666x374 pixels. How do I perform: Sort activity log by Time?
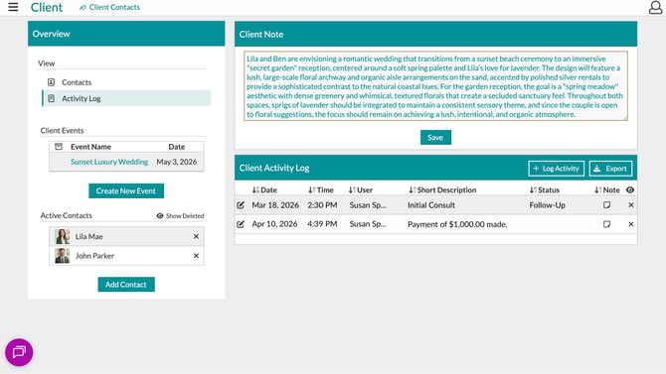[x=321, y=189]
